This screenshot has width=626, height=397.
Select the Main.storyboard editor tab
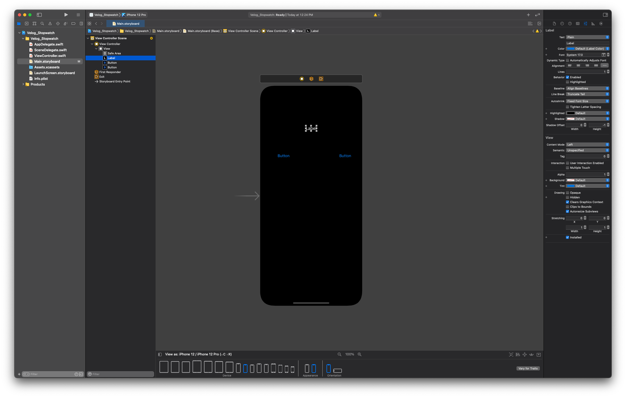pyautogui.click(x=126, y=24)
